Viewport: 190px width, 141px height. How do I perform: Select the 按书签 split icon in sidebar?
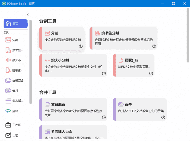8,50
